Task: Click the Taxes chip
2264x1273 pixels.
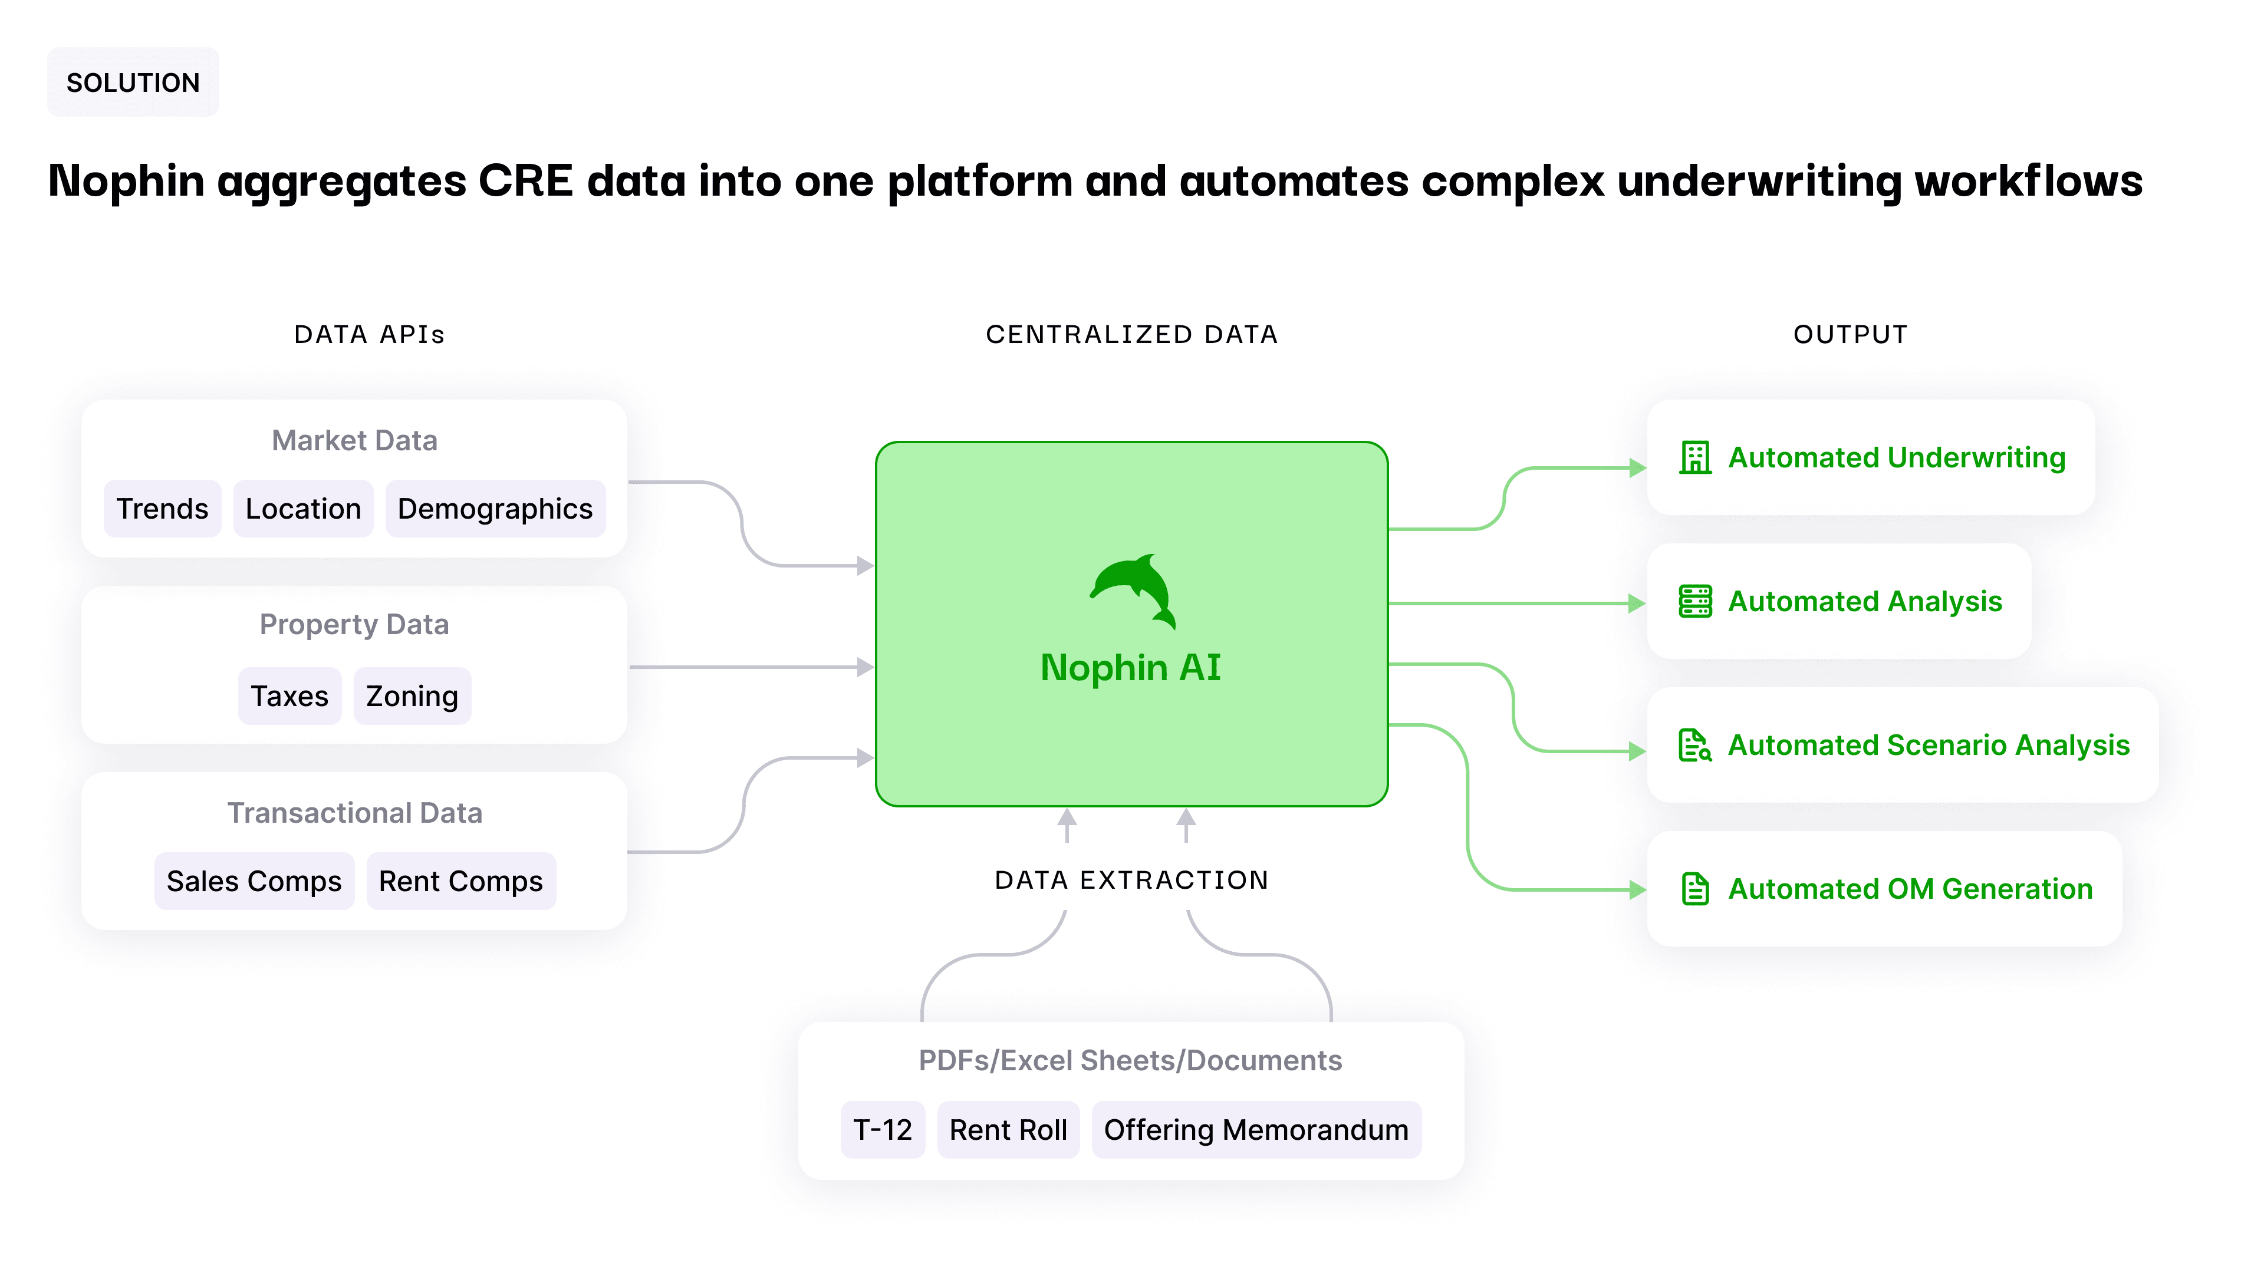Action: pyautogui.click(x=289, y=696)
